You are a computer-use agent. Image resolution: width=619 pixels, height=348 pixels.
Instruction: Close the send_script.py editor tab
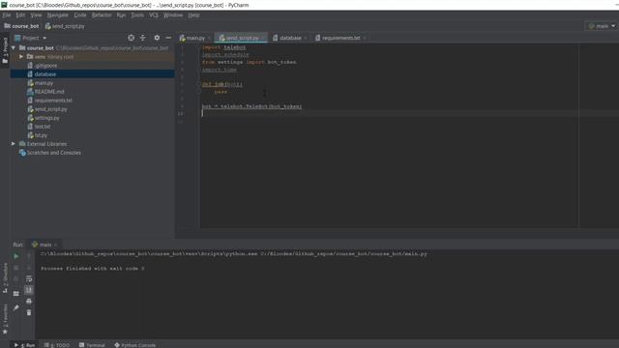263,38
